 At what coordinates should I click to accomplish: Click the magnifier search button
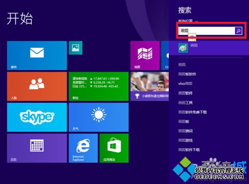(x=239, y=31)
